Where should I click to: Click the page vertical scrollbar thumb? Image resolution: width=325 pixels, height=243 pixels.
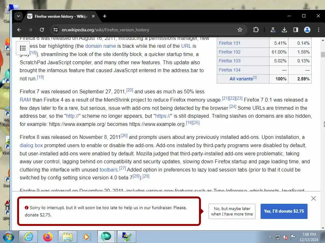pos(323,54)
